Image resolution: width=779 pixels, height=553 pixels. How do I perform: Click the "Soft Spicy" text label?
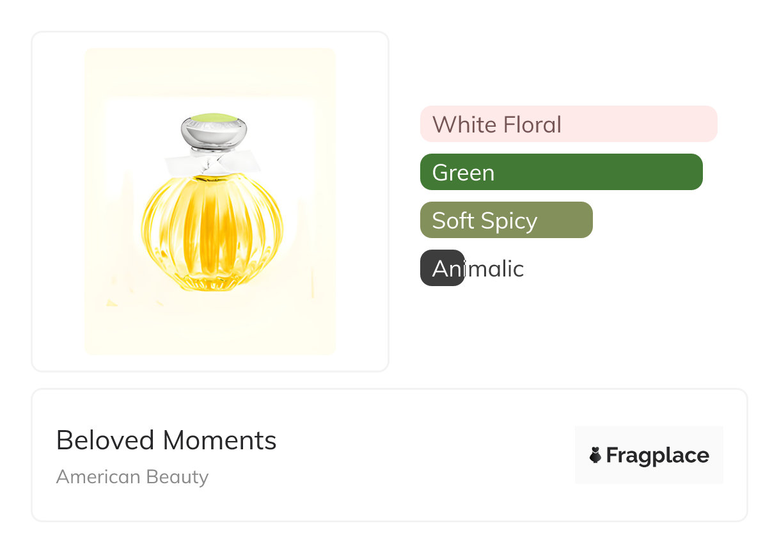(x=484, y=220)
